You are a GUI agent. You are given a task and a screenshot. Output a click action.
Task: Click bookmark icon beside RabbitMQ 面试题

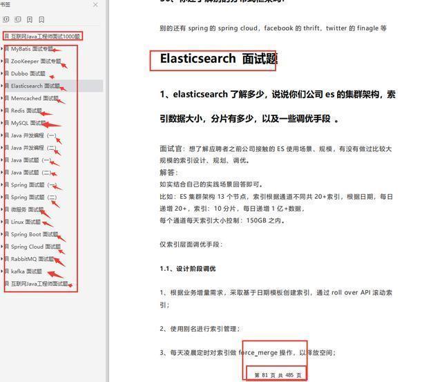click(x=7, y=259)
